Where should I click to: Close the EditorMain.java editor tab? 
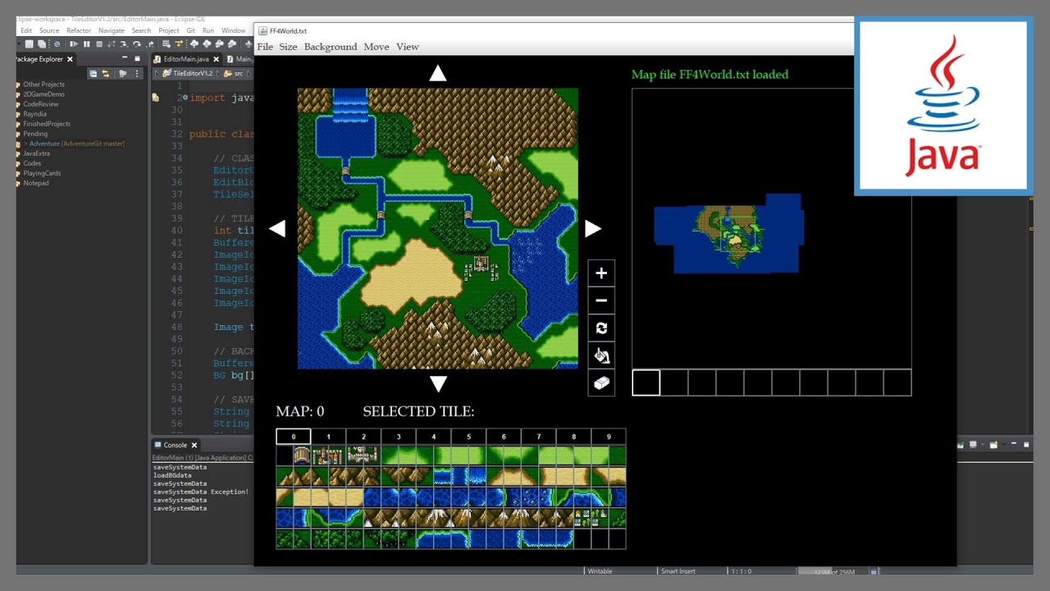pos(217,59)
